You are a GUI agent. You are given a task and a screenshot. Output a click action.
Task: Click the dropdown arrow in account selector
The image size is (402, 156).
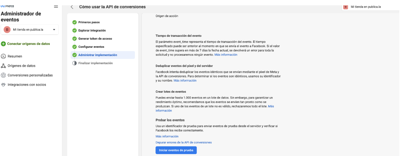54,30
